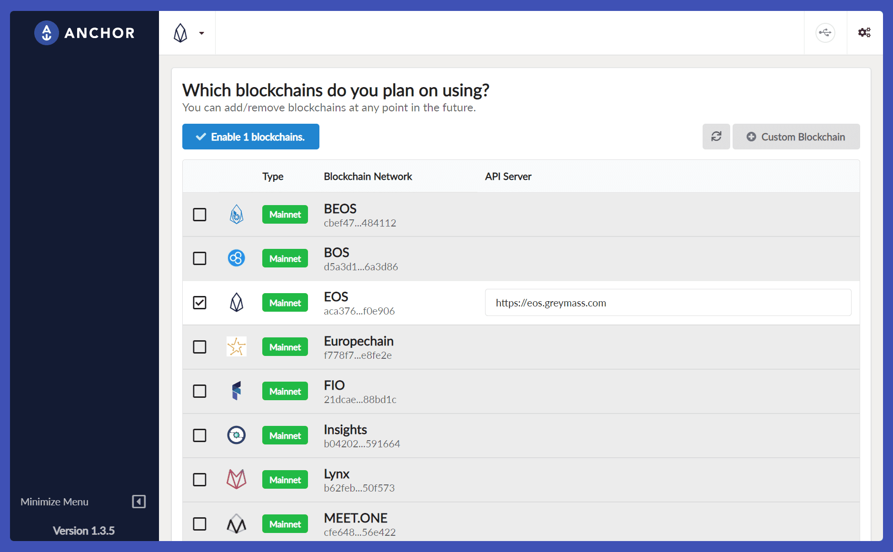Click the Insights network logo icon

pyautogui.click(x=236, y=435)
